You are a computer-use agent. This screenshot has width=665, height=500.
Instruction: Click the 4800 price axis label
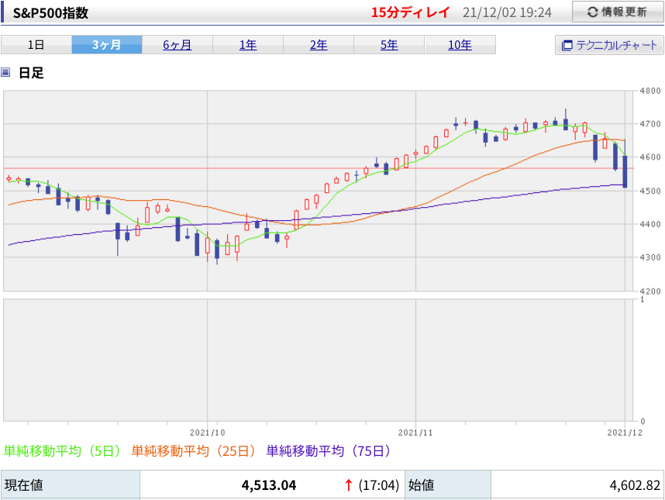(650, 91)
